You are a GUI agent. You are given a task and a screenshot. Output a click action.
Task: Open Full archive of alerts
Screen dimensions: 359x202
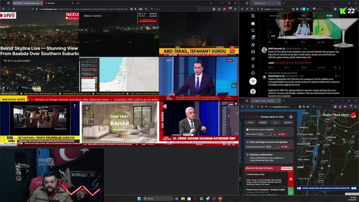tap(287, 168)
